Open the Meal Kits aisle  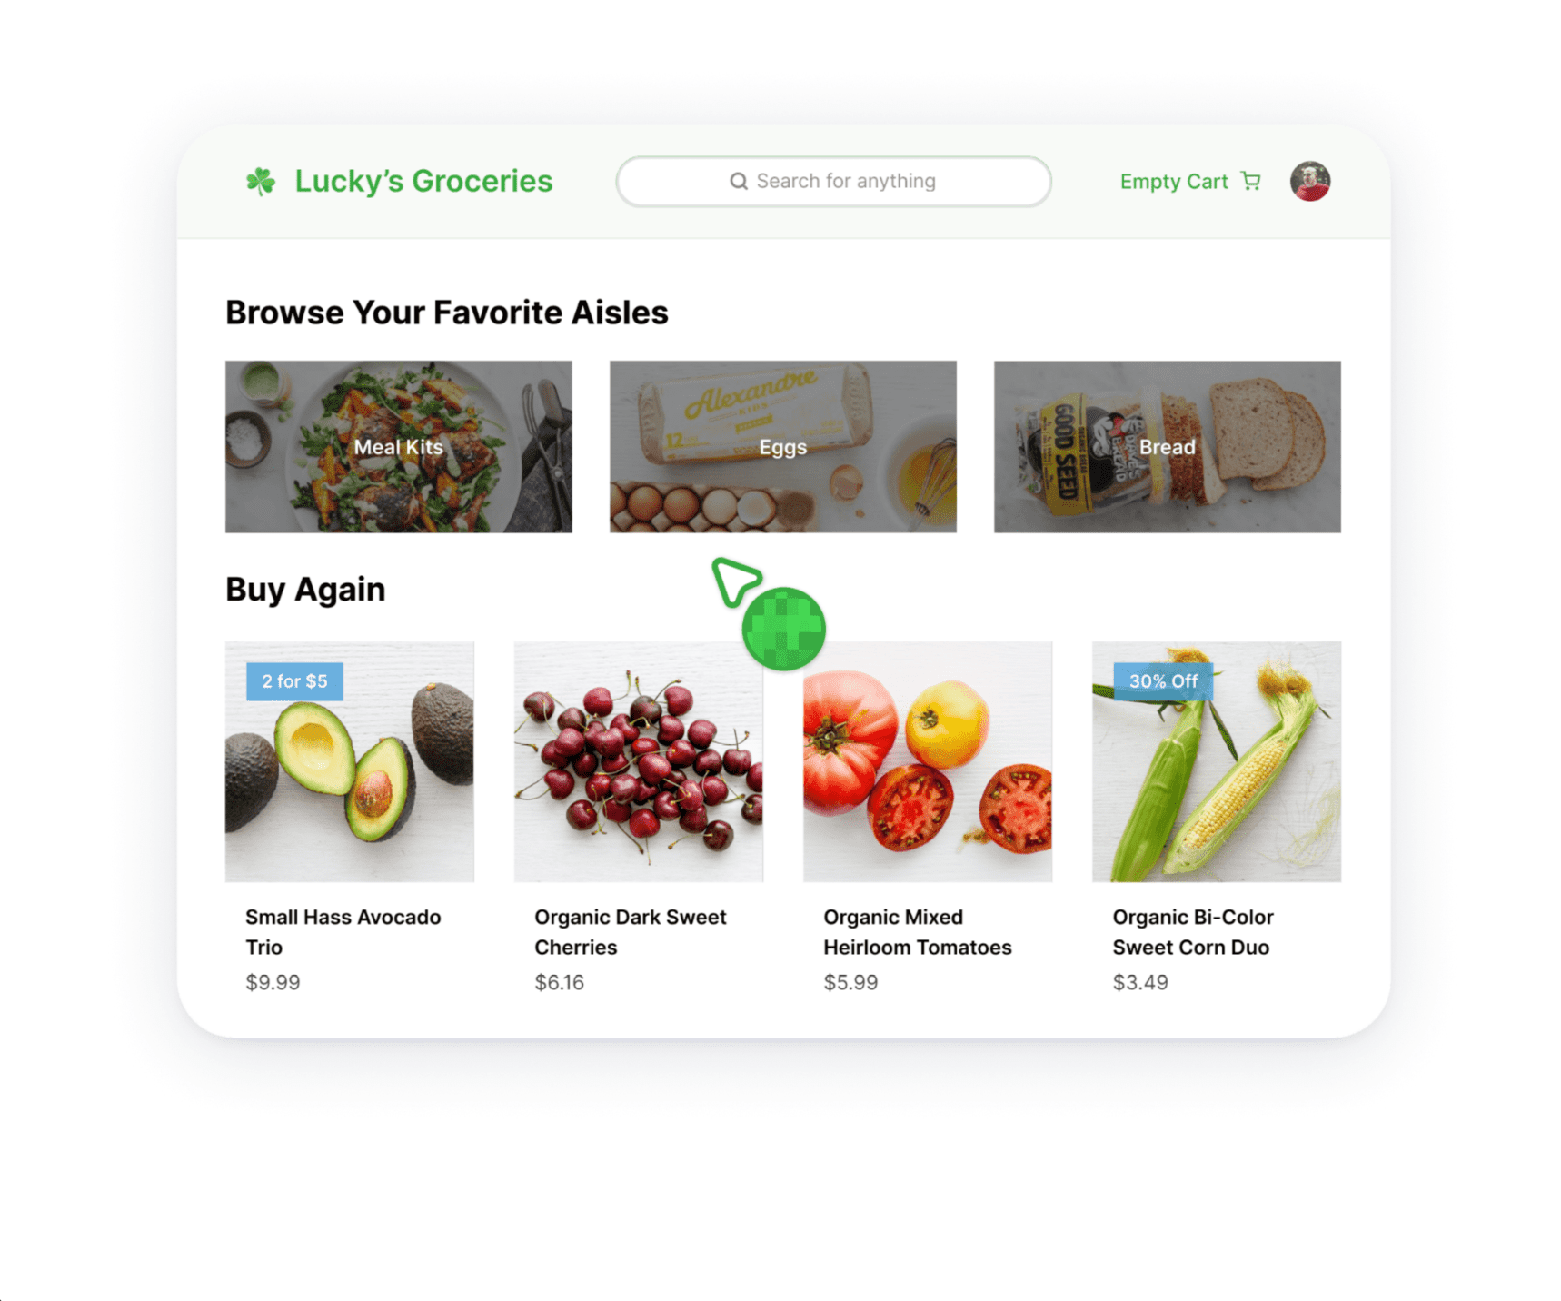coord(399,447)
